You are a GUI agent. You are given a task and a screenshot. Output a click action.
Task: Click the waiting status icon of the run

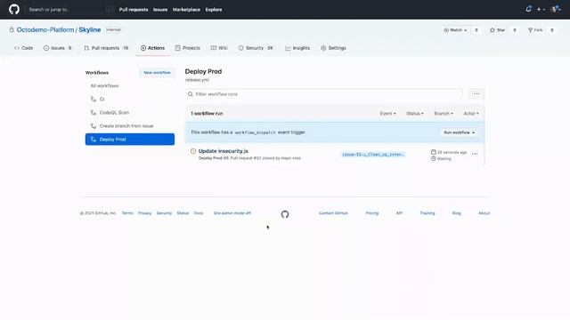tap(193, 151)
